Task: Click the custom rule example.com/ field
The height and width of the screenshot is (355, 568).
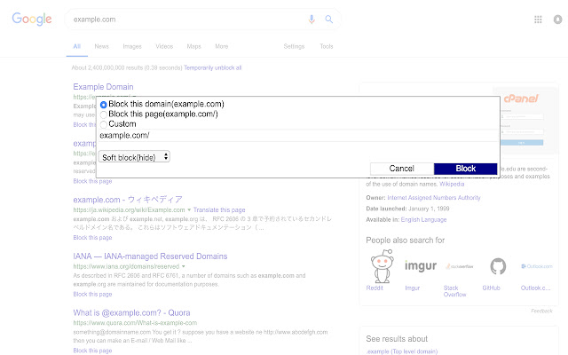Action: coord(298,136)
